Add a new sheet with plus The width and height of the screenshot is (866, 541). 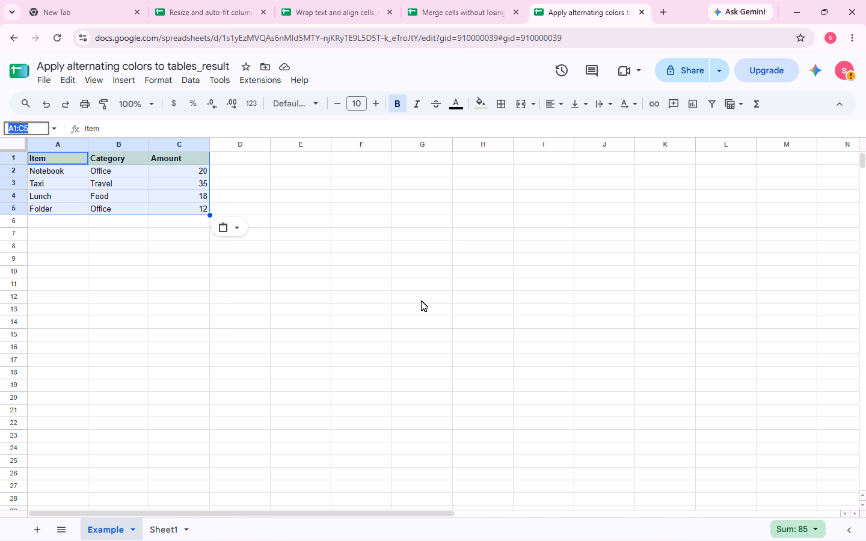37,530
